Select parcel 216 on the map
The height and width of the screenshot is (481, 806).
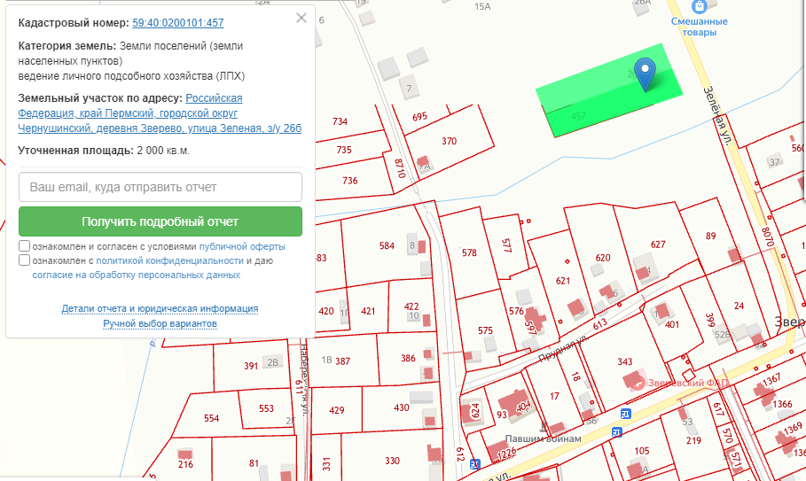pos(185,464)
